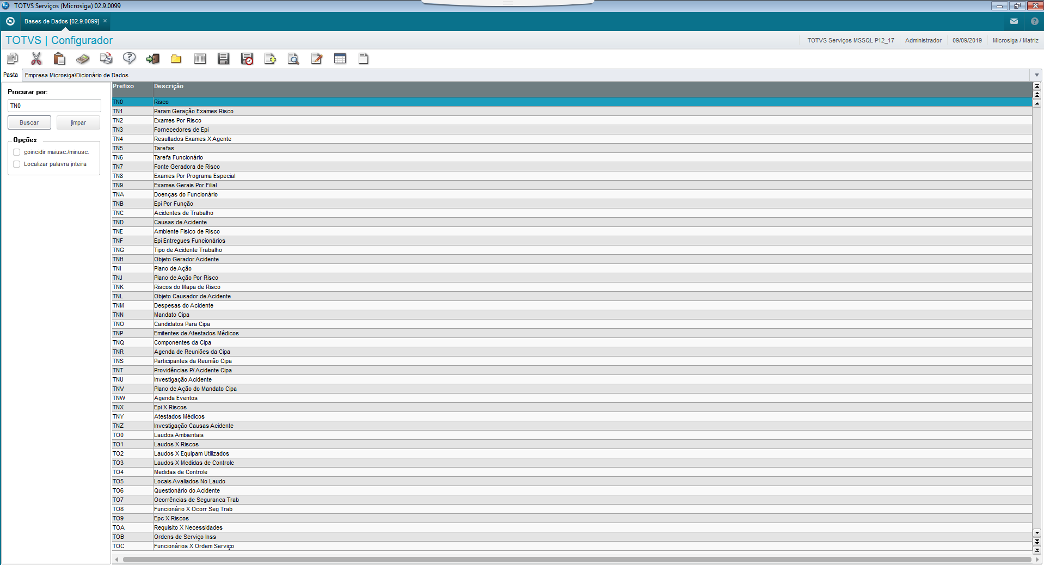
Task: Select row 'Doenças do Funcionário'
Action: (572, 194)
